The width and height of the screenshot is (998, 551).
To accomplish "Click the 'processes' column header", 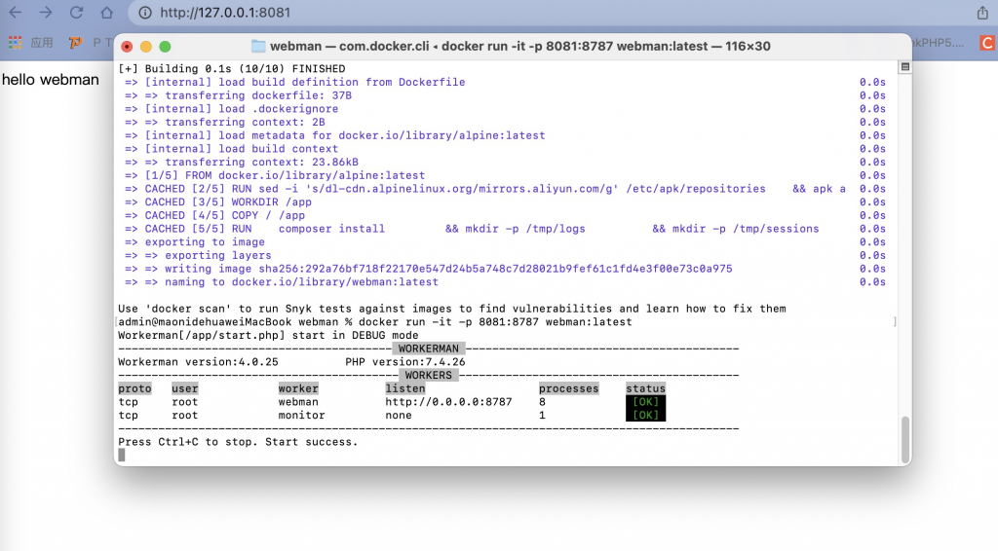I will (569, 389).
